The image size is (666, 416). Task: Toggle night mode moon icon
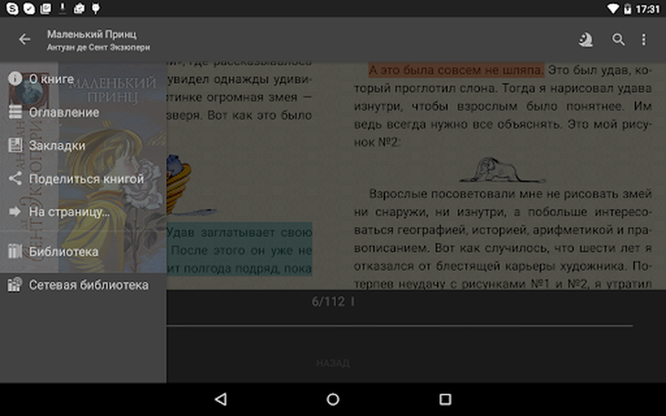[x=586, y=40]
